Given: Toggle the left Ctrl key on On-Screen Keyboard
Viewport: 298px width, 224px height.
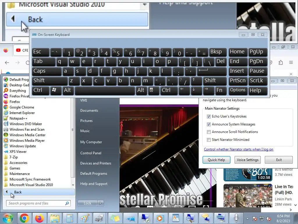Looking at the screenshot, I should pos(41,90).
